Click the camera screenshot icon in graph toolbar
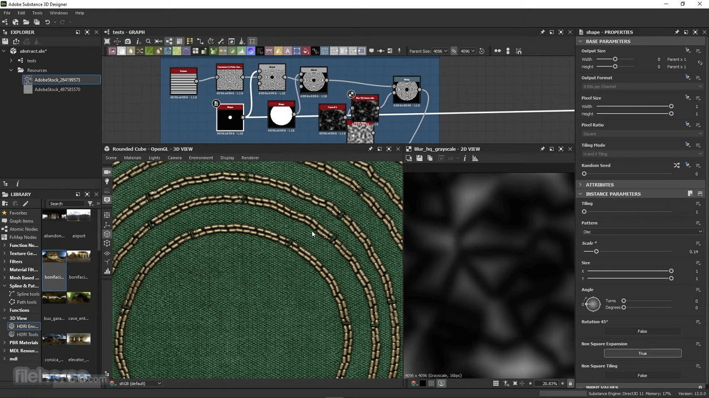709x398 pixels. (128, 41)
